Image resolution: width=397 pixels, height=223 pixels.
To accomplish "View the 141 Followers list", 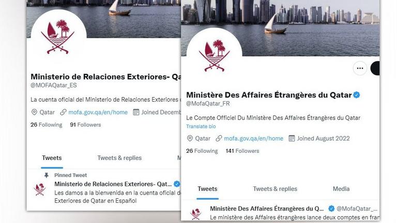I will point(242,151).
